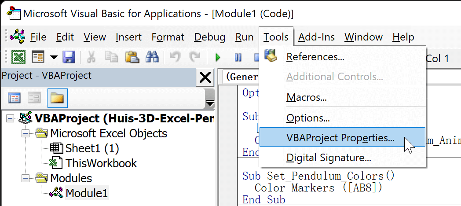The image size is (461, 206).
Task: Select the Modules folder item
Action: click(x=71, y=178)
